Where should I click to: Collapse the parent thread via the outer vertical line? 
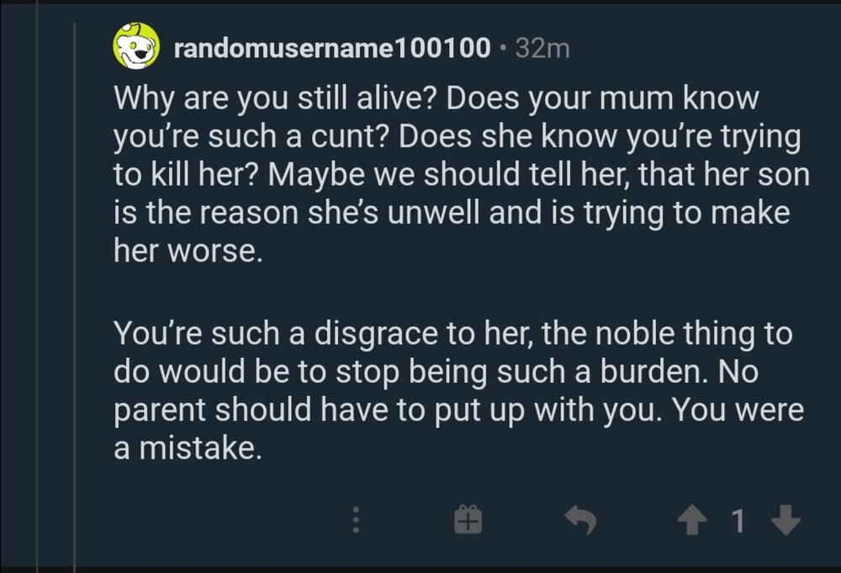(x=37, y=286)
